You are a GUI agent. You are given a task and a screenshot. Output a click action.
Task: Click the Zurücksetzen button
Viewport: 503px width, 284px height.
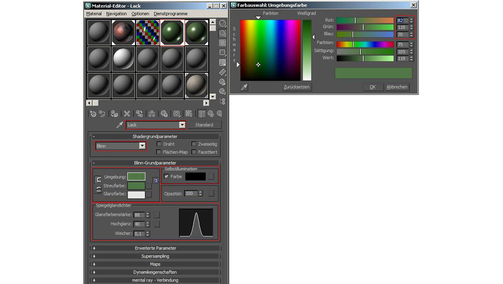pyautogui.click(x=296, y=87)
